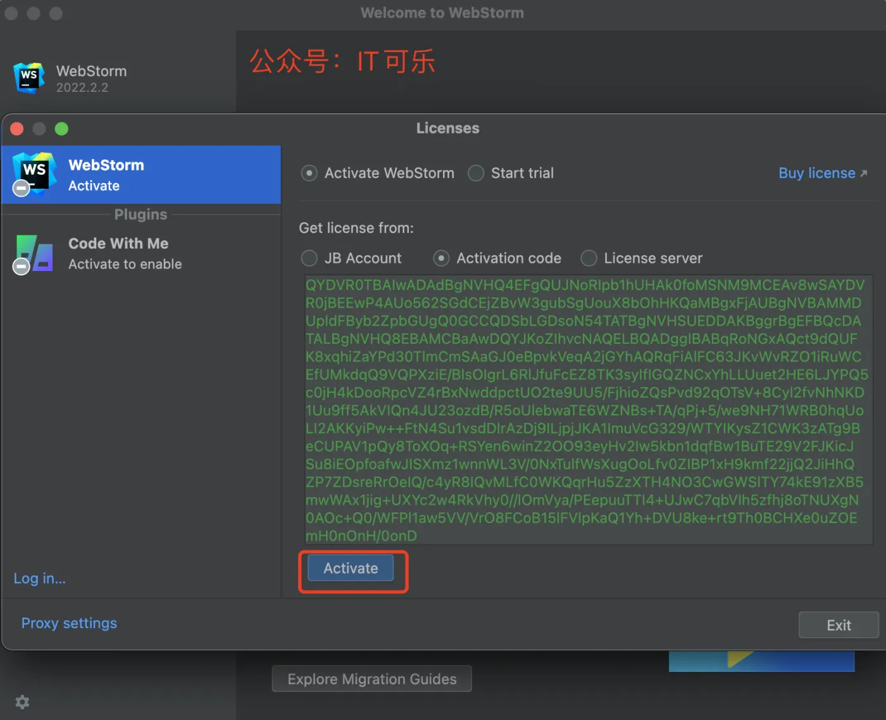Screen dimensions: 886x720
Task: Click the WebStorm logo on the welcome screen
Action: 28,77
